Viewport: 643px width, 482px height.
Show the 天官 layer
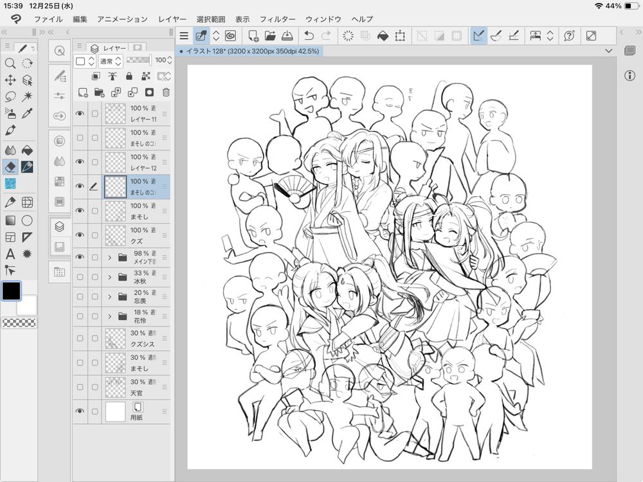point(80,387)
